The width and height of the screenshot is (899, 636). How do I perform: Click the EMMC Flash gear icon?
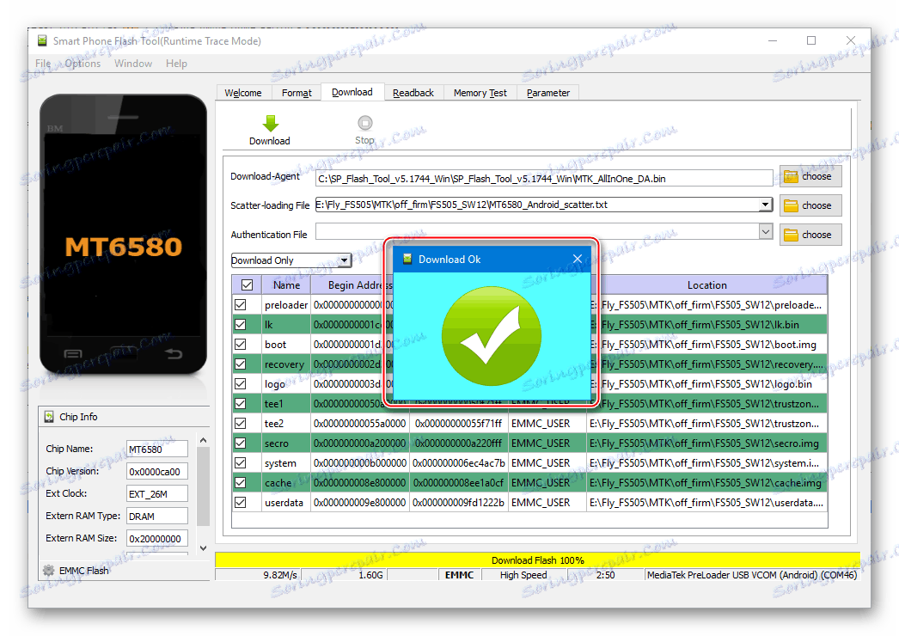point(49,571)
